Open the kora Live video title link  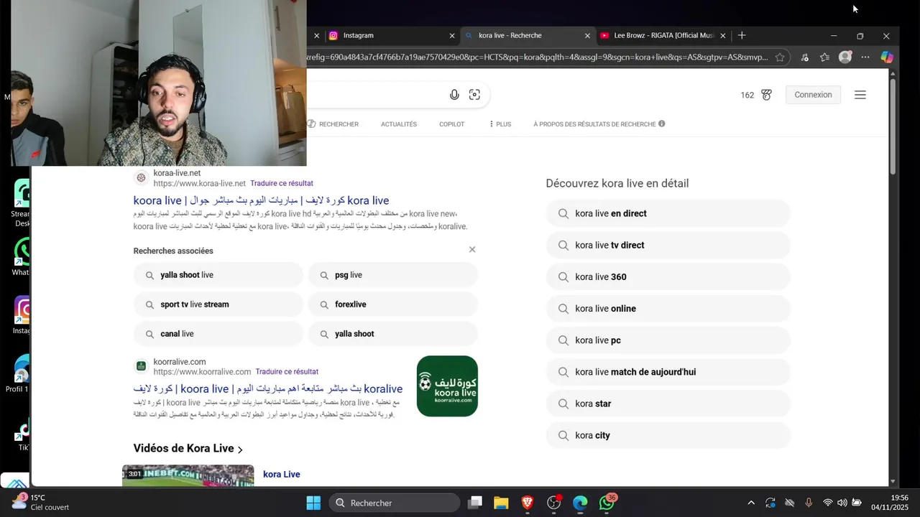[x=282, y=474]
